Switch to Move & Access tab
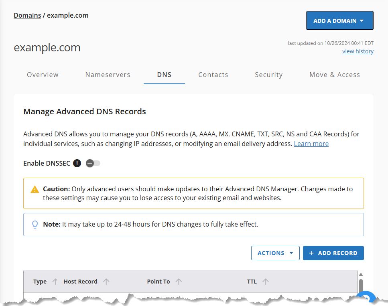388x306 pixels. pyautogui.click(x=335, y=75)
